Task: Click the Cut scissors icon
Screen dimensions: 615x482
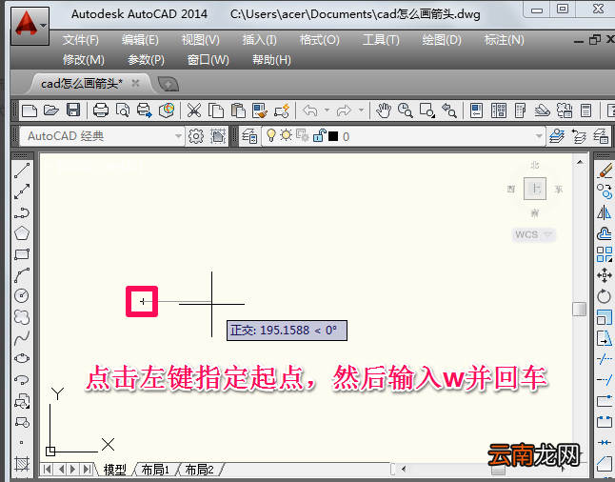Action: click(194, 110)
